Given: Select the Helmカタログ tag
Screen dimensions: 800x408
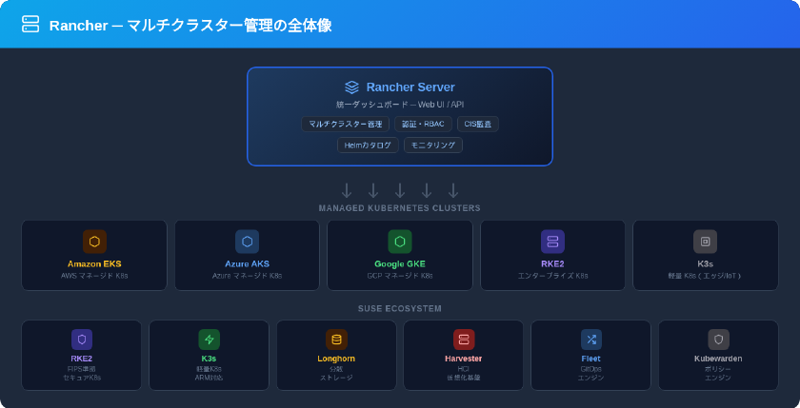Looking at the screenshot, I should coord(368,146).
